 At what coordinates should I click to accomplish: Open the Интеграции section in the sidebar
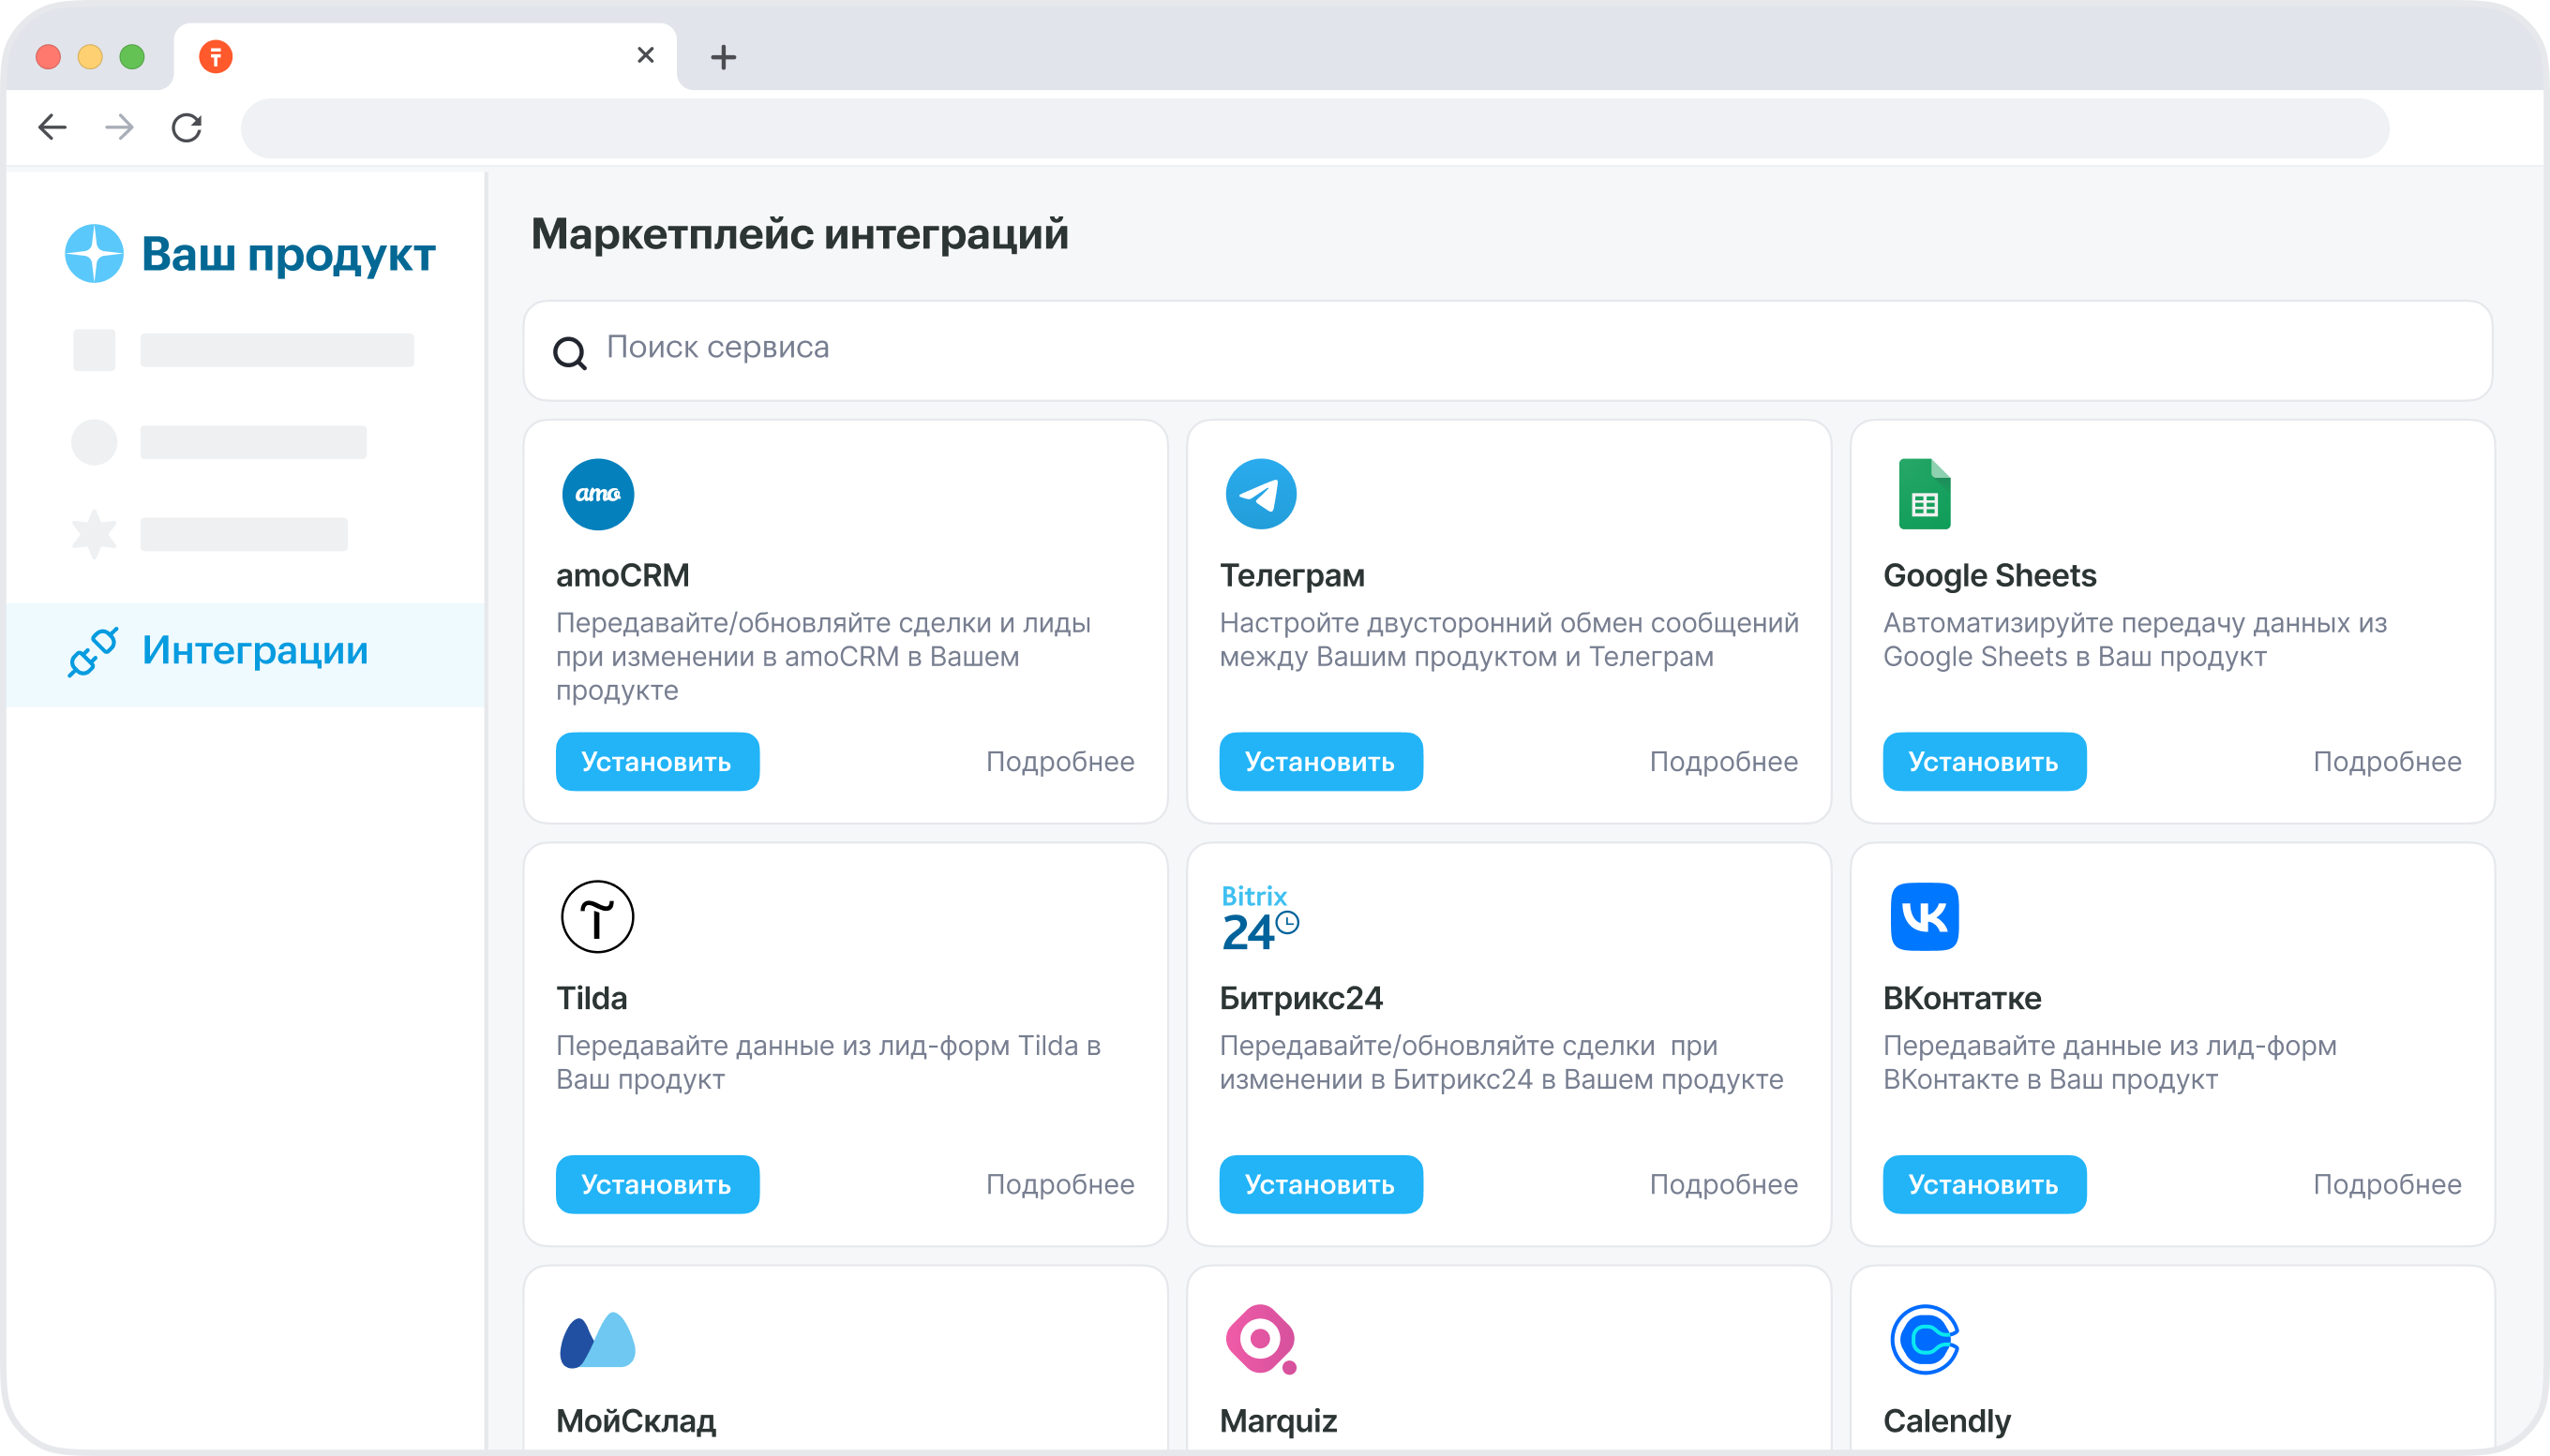(x=254, y=651)
